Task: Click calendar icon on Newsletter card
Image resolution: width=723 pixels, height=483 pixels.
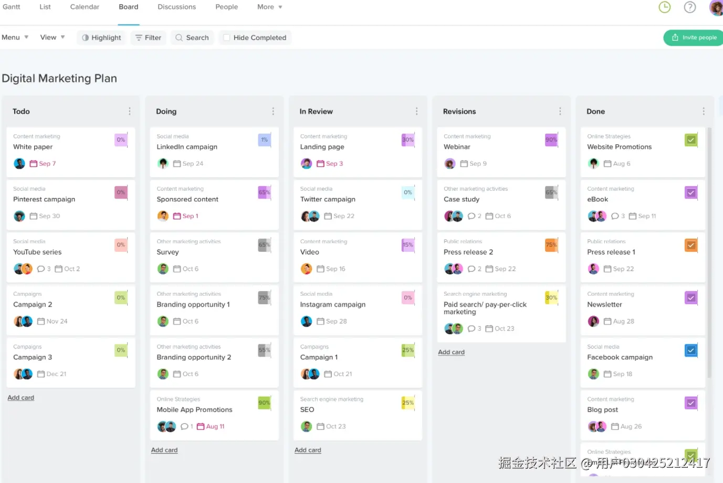Action: (607, 321)
